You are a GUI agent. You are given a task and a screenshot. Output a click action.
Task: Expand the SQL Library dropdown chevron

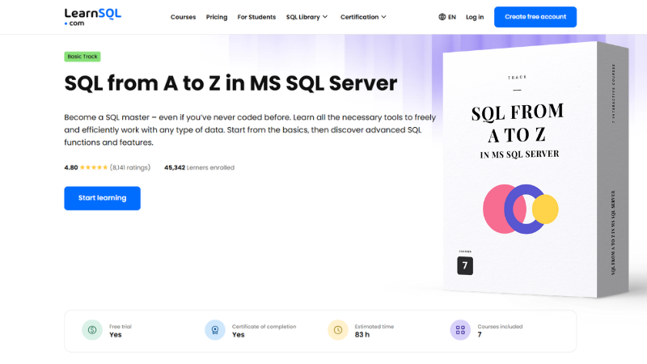point(325,17)
